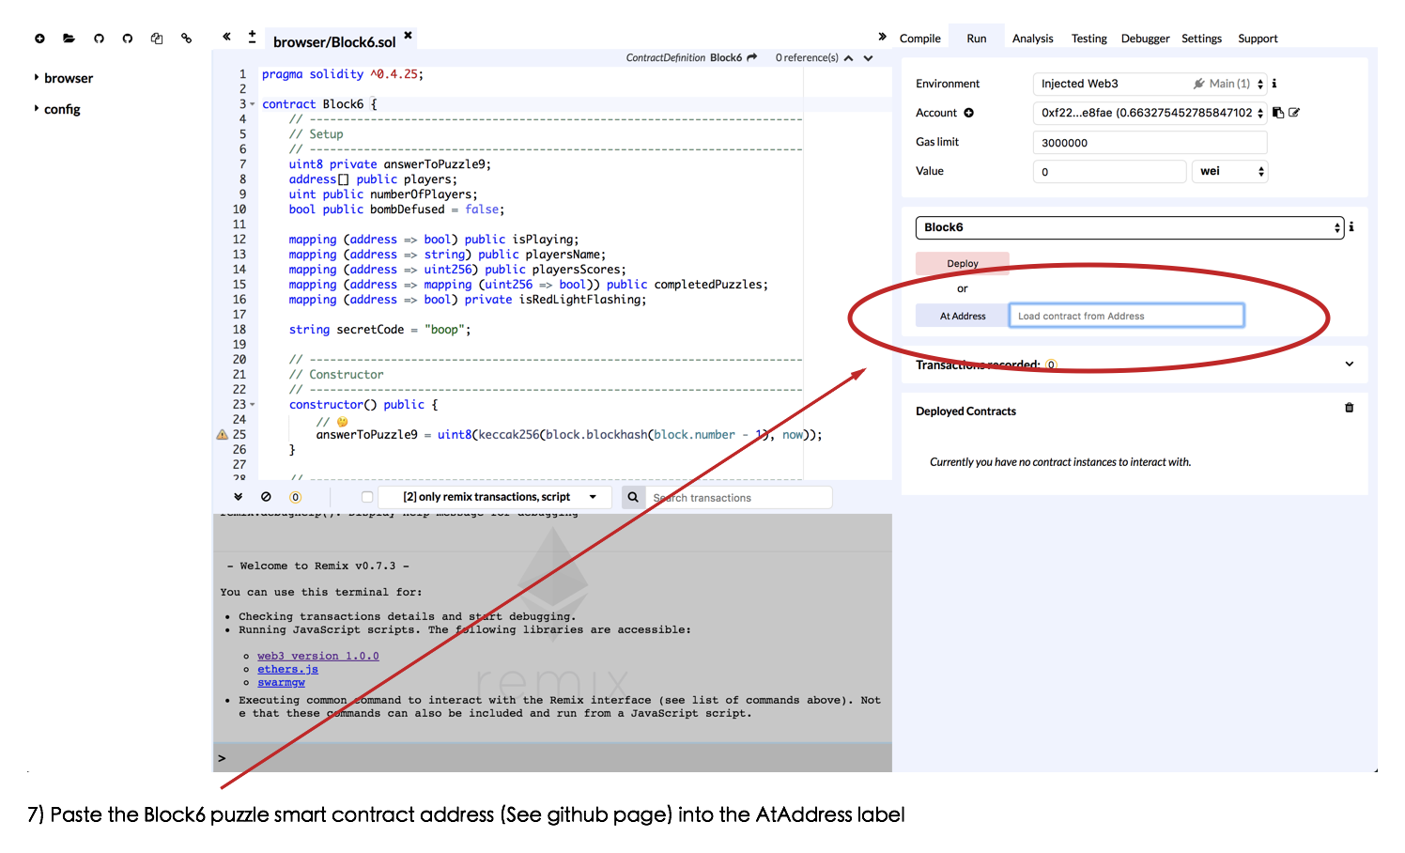Screen dimensions: 1405x853
Task: Expand the config folder
Action: point(37,108)
